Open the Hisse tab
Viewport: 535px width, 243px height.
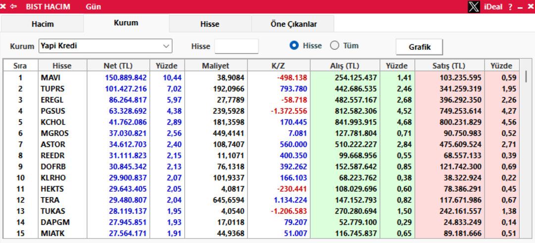(x=210, y=24)
